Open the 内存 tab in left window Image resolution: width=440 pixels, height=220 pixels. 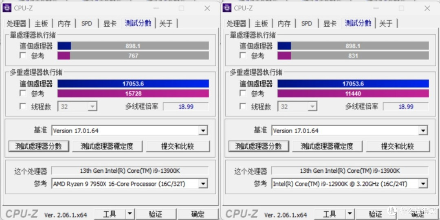point(64,24)
